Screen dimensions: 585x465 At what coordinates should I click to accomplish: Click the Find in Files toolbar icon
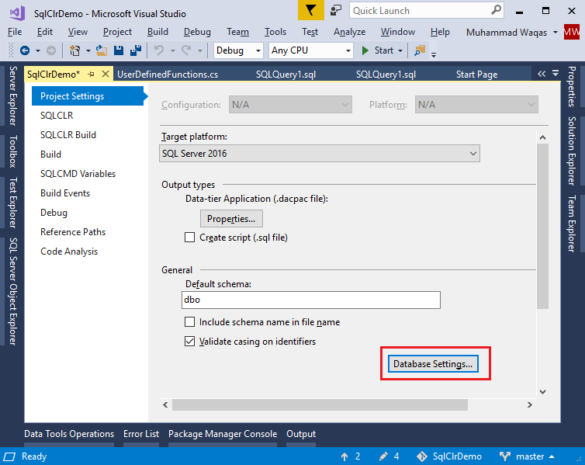point(420,50)
